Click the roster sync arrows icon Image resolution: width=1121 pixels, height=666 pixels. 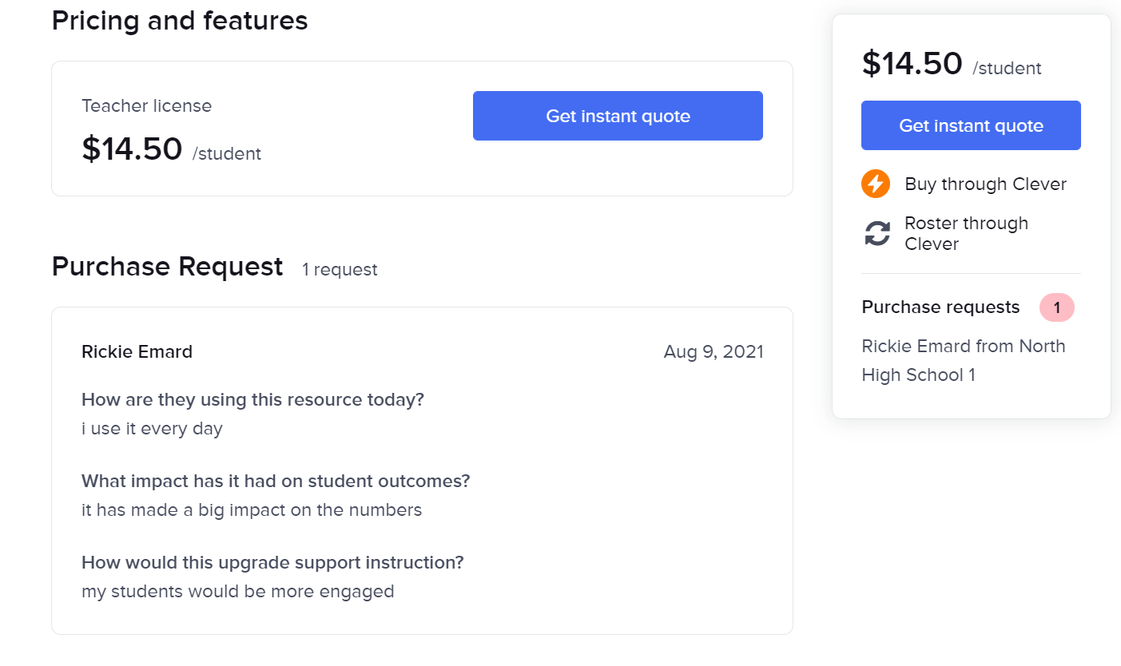click(877, 234)
